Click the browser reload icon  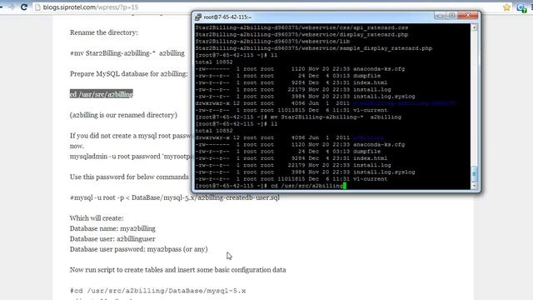[24, 7]
